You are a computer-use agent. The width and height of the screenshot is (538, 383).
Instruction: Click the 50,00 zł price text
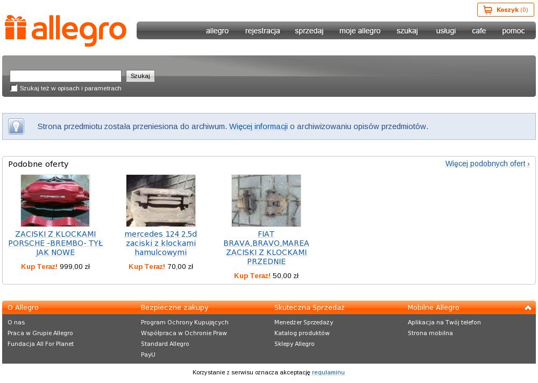click(286, 276)
